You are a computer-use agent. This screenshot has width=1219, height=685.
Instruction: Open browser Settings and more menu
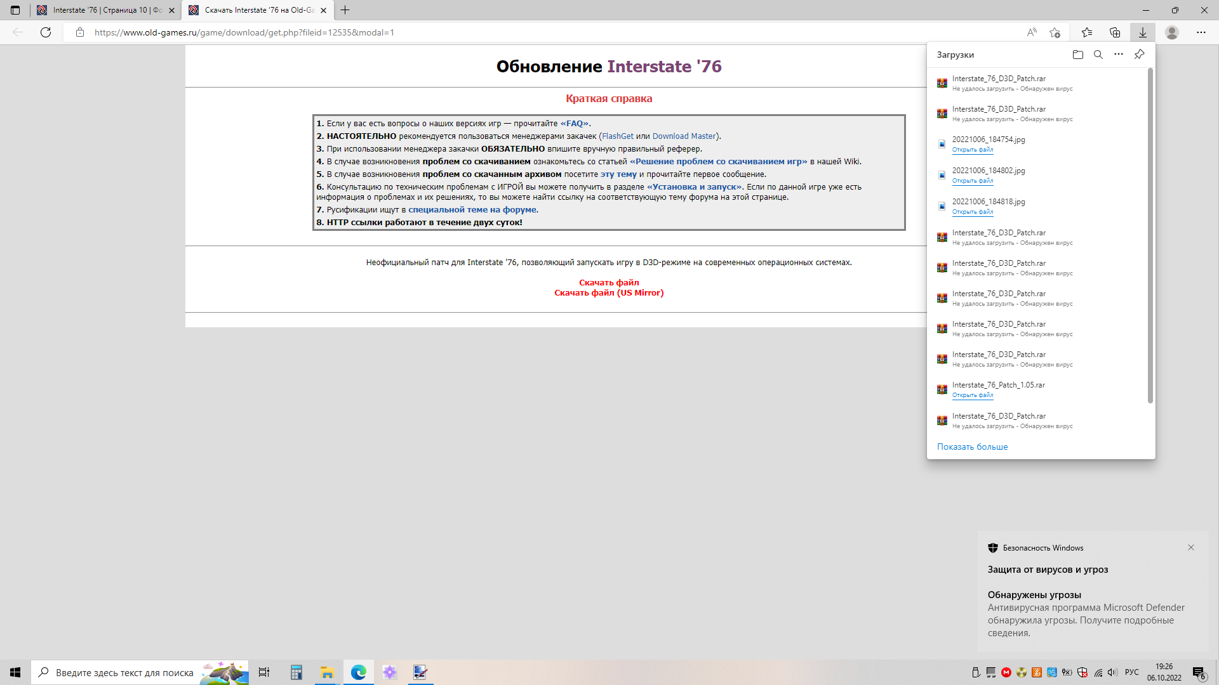[x=1201, y=32]
